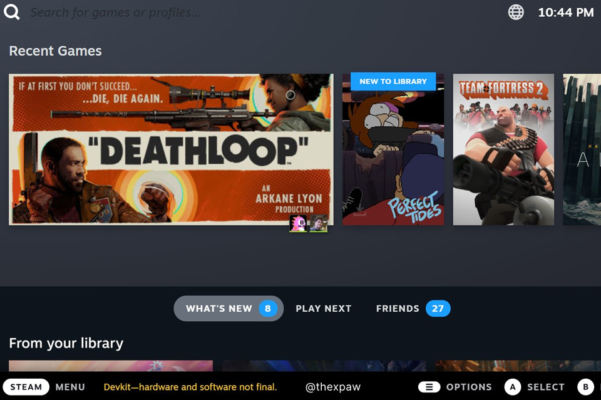Click the search magnifier icon
This screenshot has height=400, width=601.
11,12
